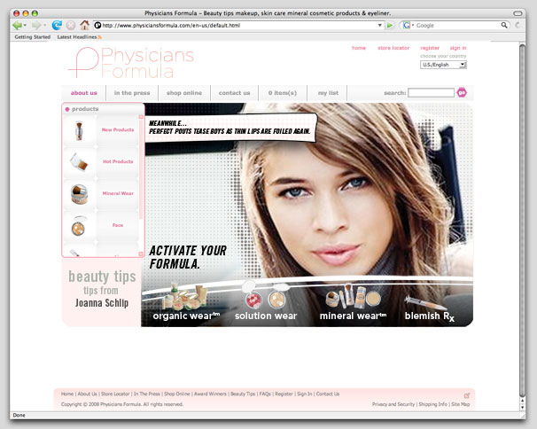Click the Physicians Formula logo
Image resolution: width=537 pixels, height=429 pixels.
tap(135, 61)
